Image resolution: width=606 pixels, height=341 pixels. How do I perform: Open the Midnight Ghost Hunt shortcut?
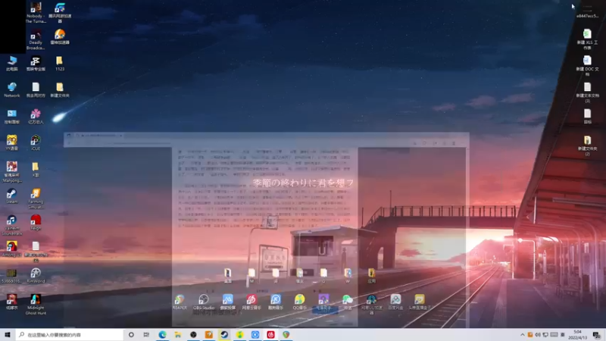(36, 305)
